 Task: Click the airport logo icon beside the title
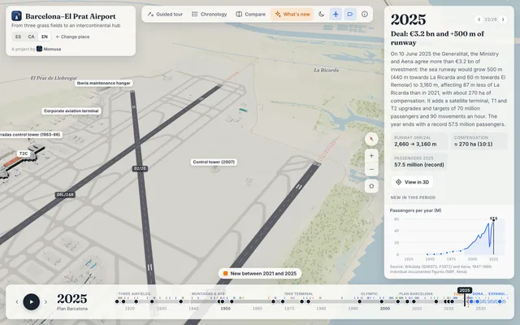click(x=16, y=16)
